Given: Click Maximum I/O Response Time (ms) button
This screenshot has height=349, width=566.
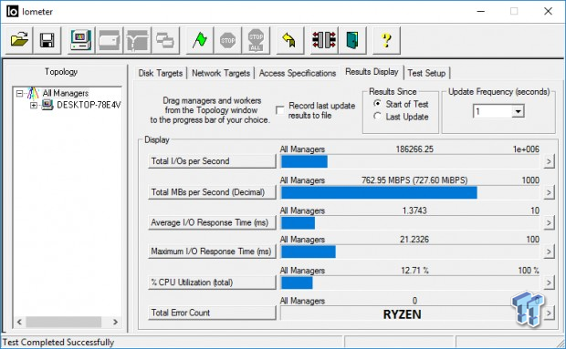Looking at the screenshot, I should click(x=212, y=251).
